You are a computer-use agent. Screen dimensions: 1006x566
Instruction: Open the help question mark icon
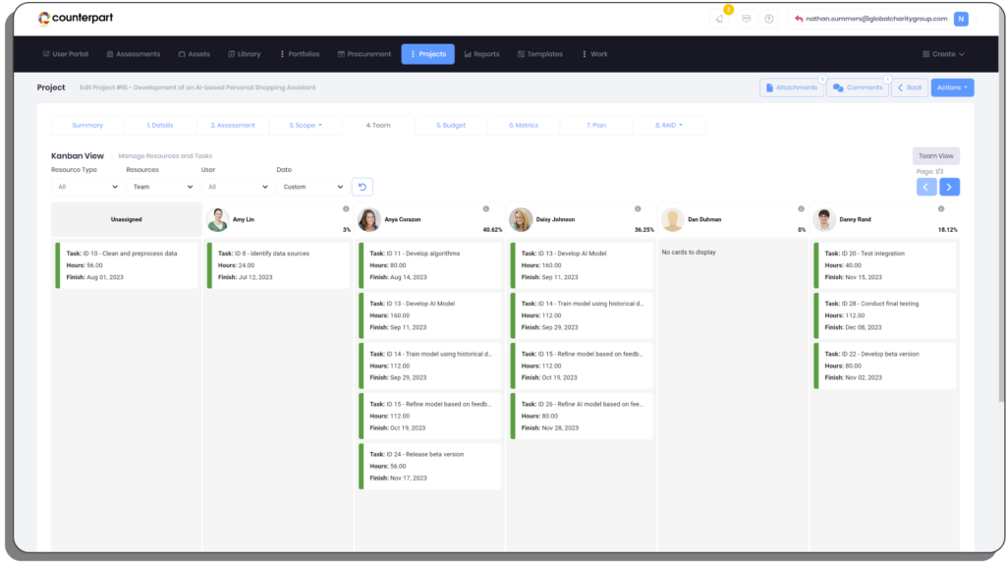coord(769,19)
